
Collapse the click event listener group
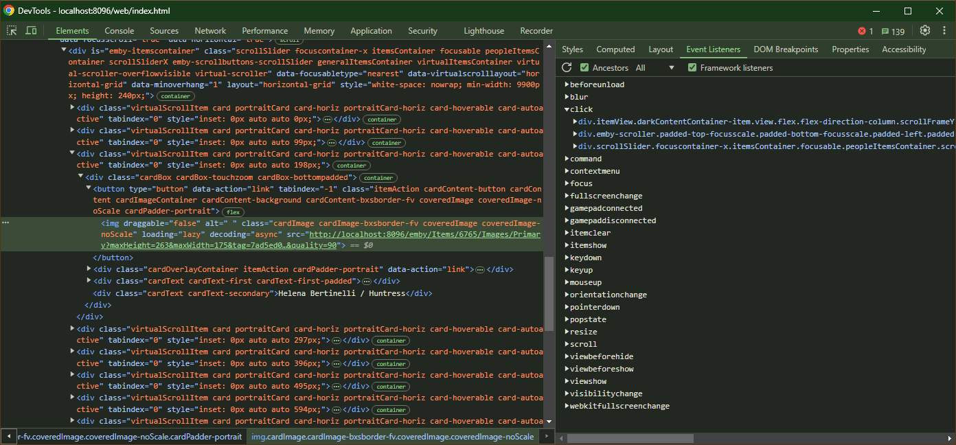point(567,109)
